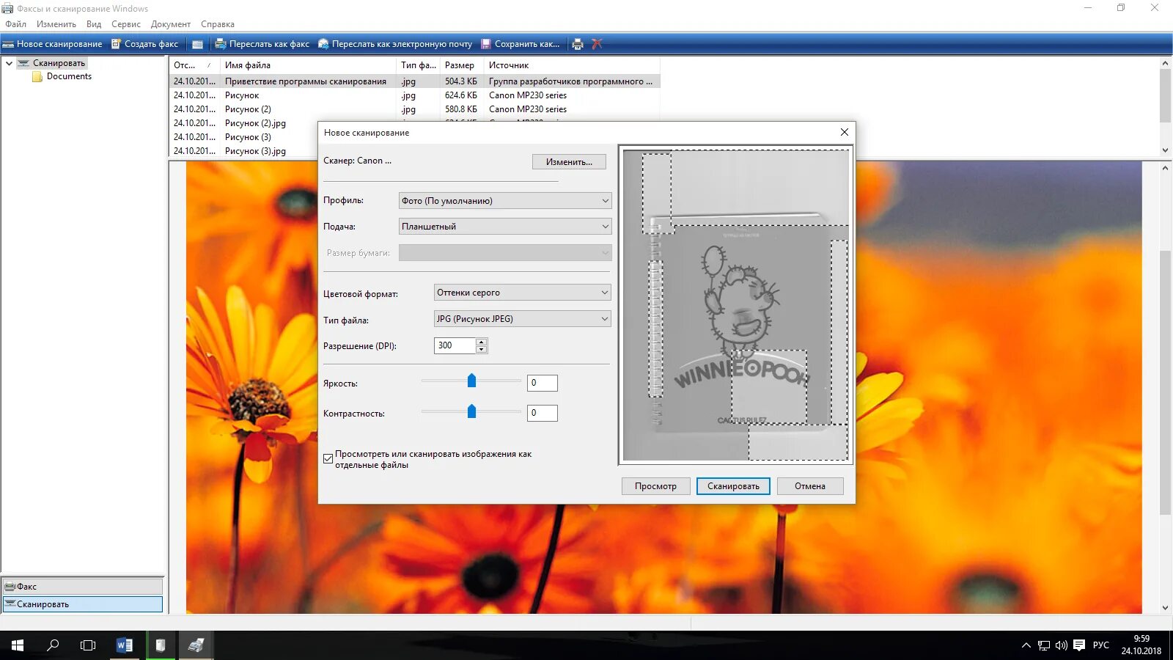
Task: Decrease DPI with the down spinner arrow
Action: click(x=482, y=350)
